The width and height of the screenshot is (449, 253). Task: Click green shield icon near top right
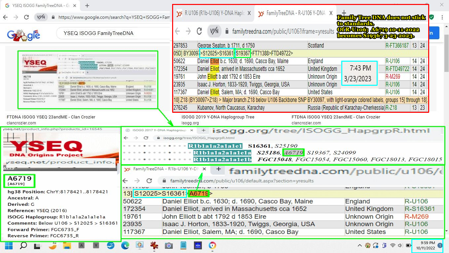pos(431,17)
